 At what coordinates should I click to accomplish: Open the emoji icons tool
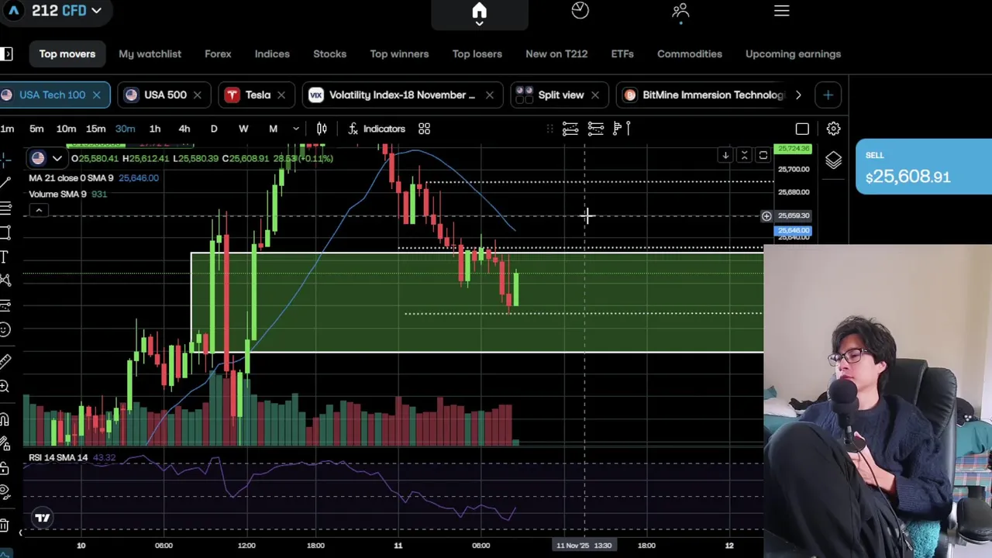click(x=5, y=330)
